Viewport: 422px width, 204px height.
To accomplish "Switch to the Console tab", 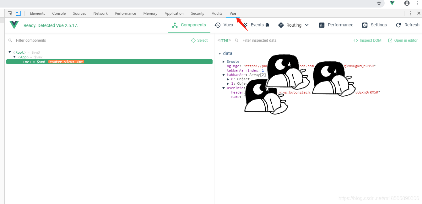I will [x=59, y=13].
